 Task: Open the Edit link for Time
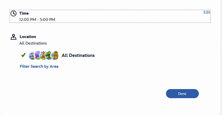tap(207, 12)
